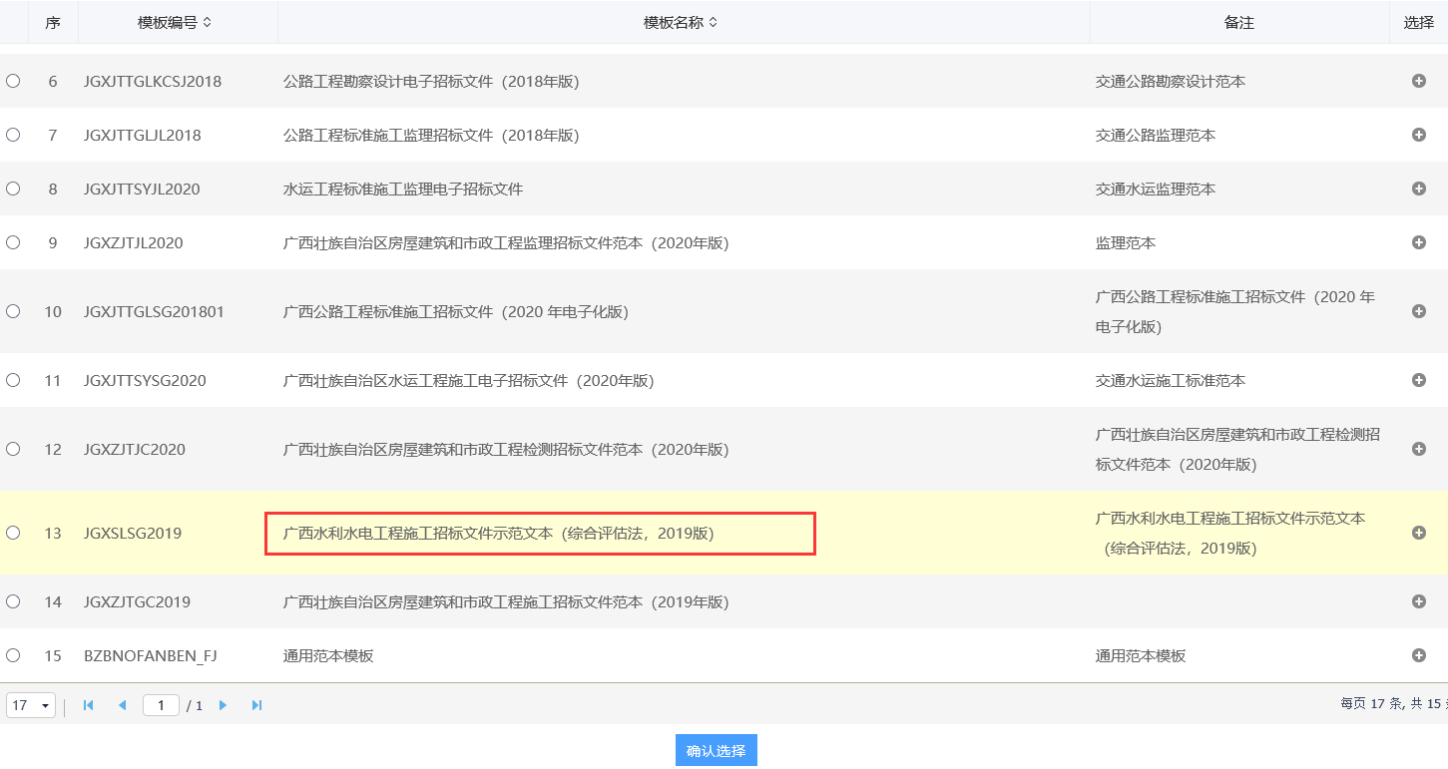
Task: Click plus icon for row 6 JGXJTTGLKCSJ2018
Action: coord(1418,81)
